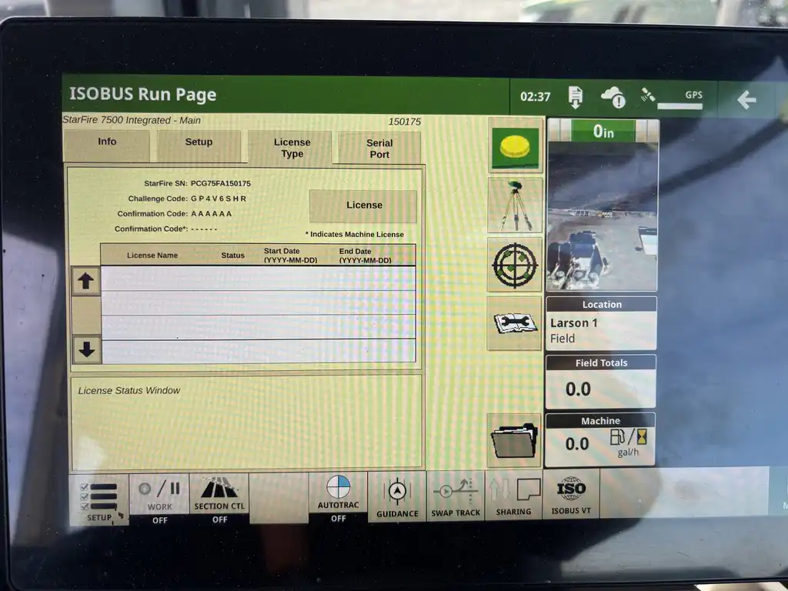Toggle Section CTL off button
Viewport: 788px width, 591px height.
tap(219, 499)
